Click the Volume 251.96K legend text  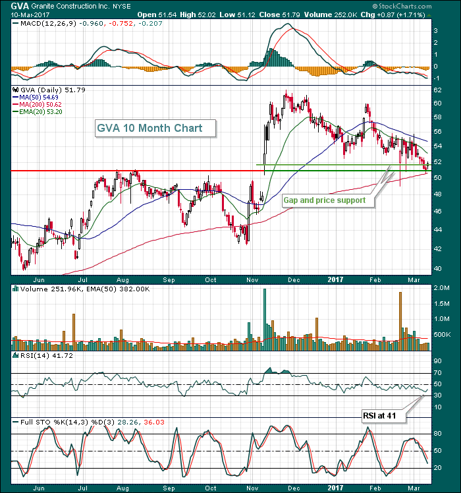50,289
